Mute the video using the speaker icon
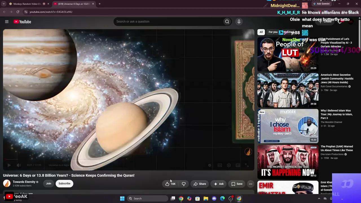The width and height of the screenshot is (361, 203). [19, 165]
